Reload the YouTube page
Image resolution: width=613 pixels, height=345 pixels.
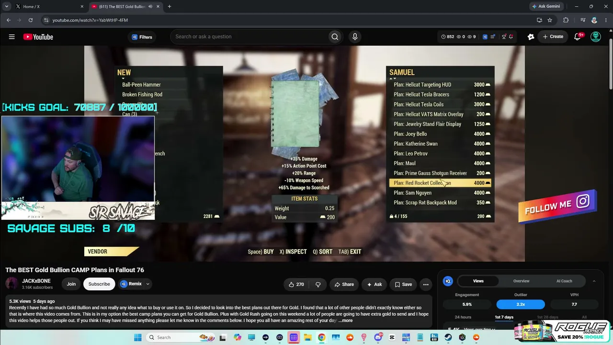pyautogui.click(x=31, y=20)
